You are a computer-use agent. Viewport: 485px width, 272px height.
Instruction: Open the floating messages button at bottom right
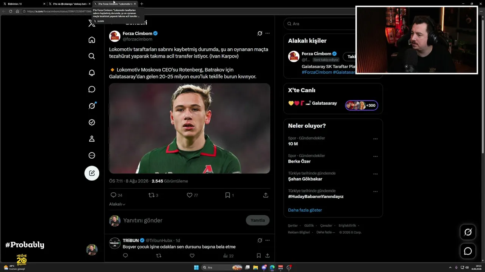point(468,251)
